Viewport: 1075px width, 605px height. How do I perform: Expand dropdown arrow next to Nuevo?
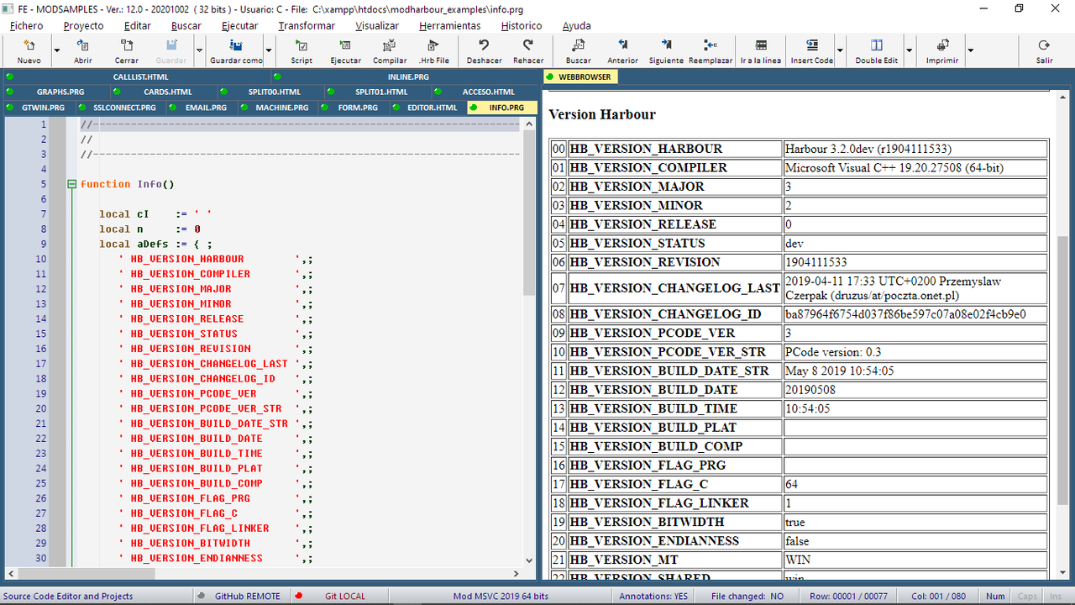tap(57, 50)
